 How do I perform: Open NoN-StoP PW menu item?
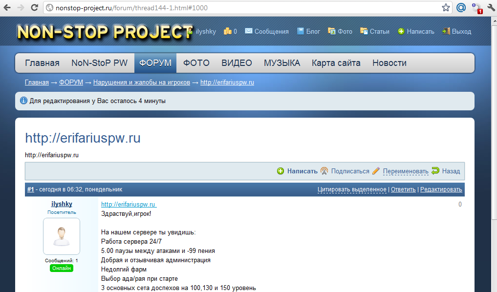tap(100, 63)
